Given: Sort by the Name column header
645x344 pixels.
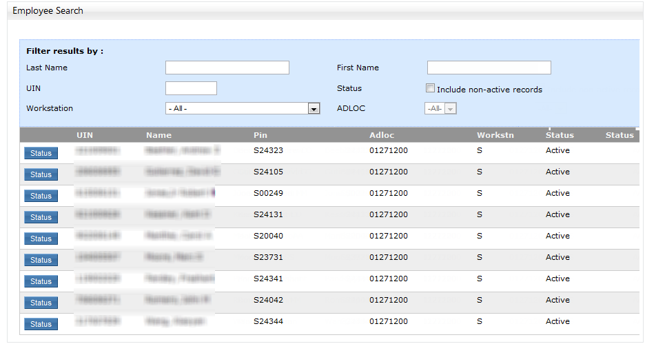Looking at the screenshot, I should [158, 135].
